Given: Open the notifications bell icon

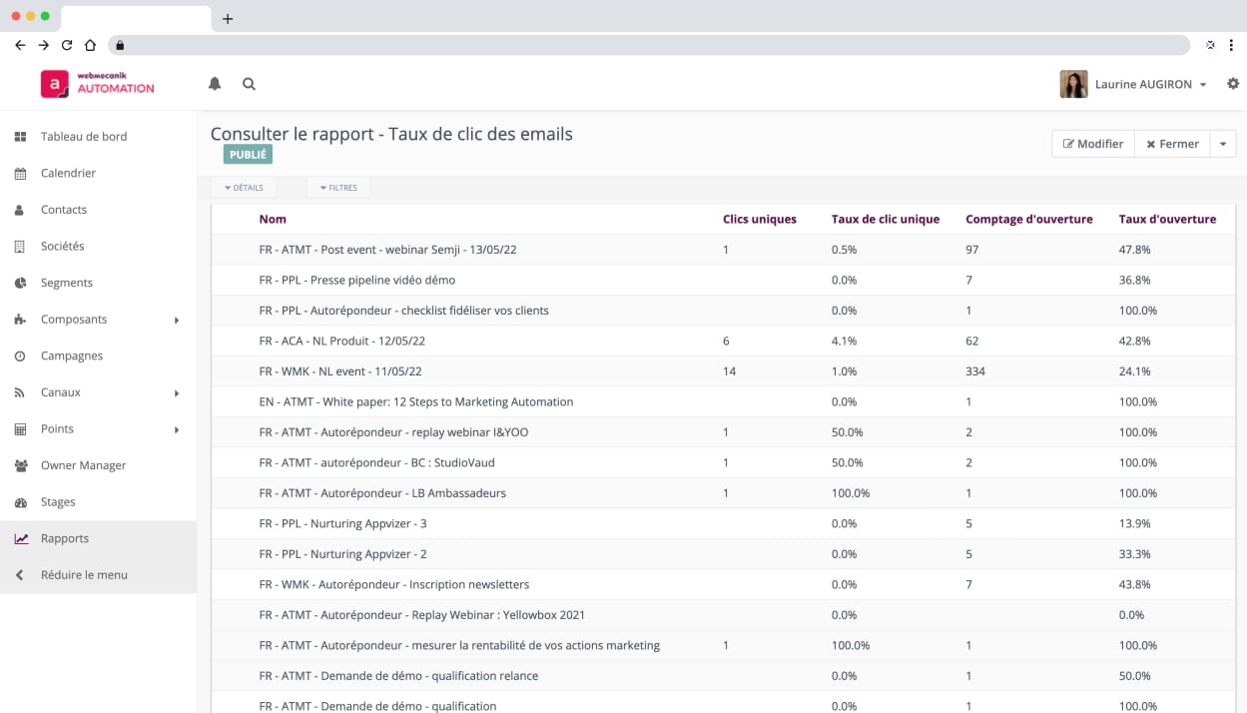Looking at the screenshot, I should coord(215,84).
